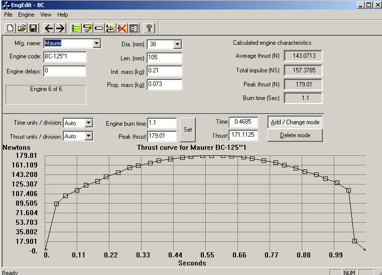
Task: Go to previous engine with left arrow
Action: coord(49,28)
